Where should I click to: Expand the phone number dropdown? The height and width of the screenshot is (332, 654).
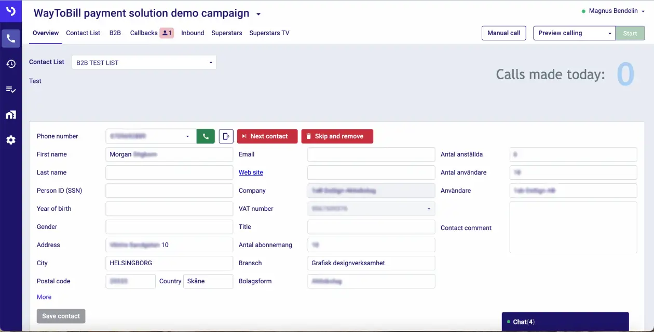point(187,136)
